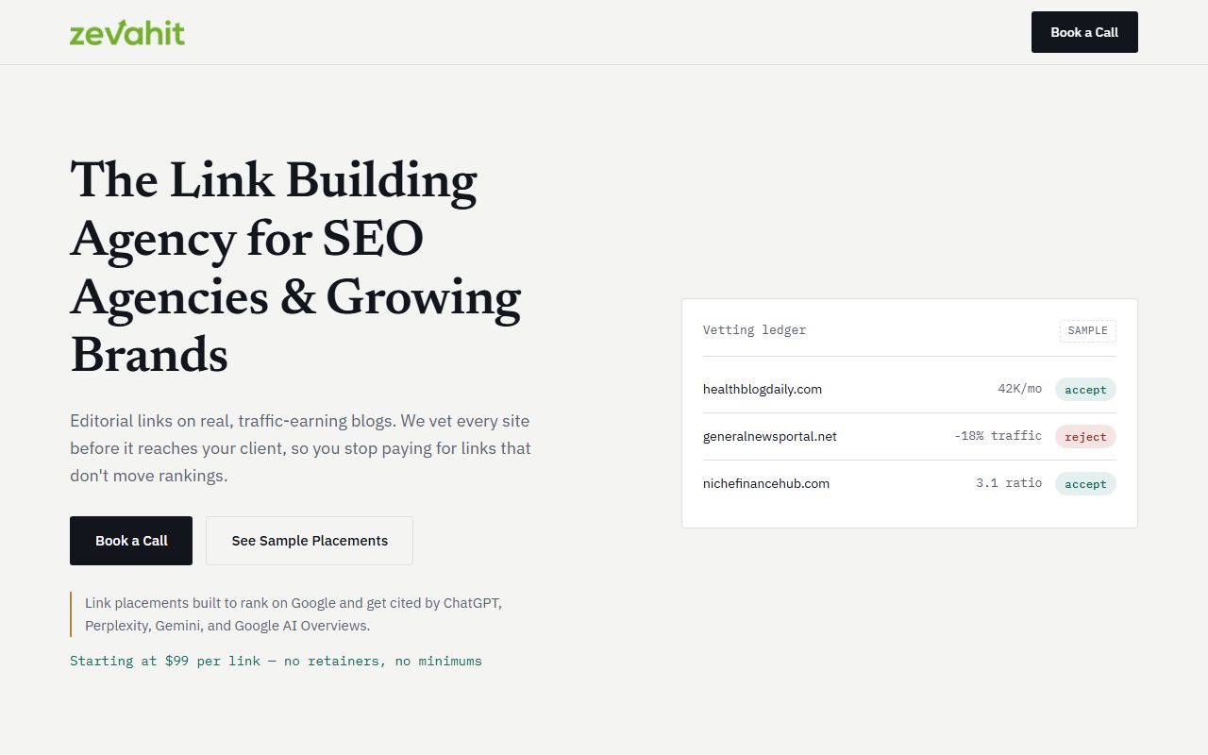
Task: Click the zevahit logo
Action: click(127, 32)
